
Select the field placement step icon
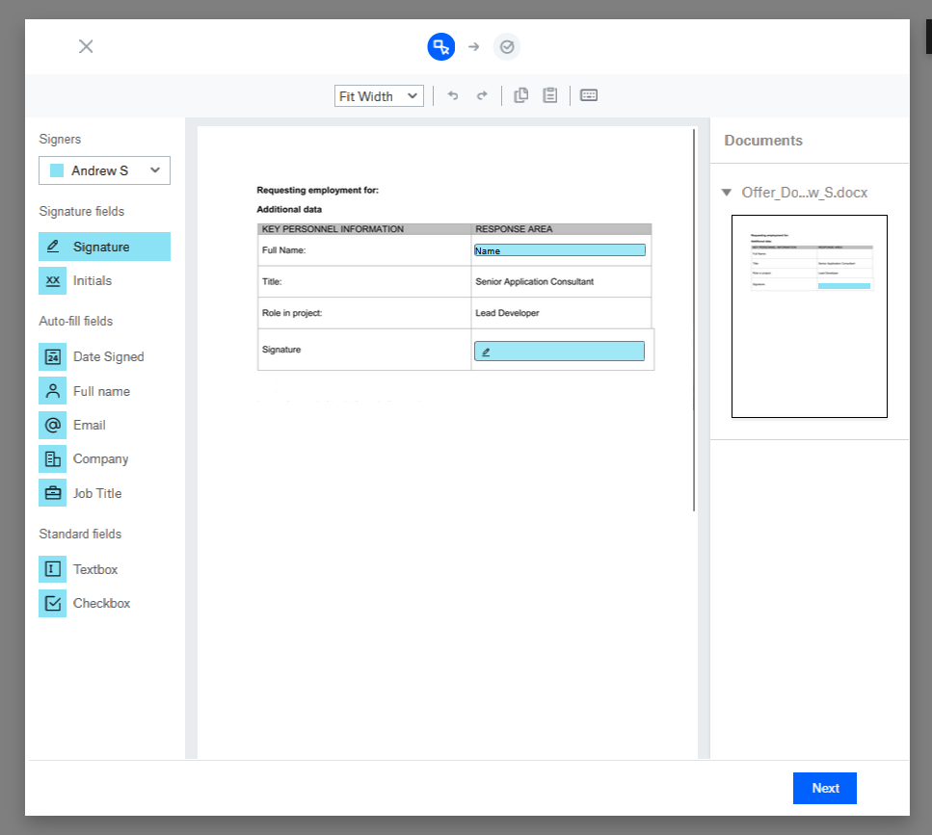click(x=441, y=46)
